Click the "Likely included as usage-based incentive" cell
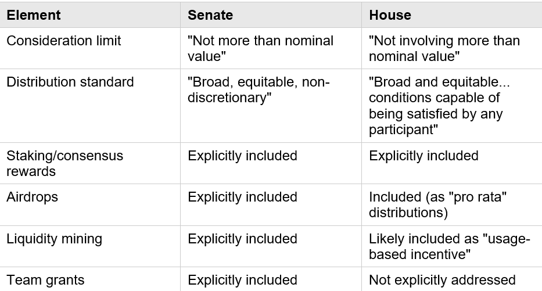Image resolution: width=542 pixels, height=291 pixels. click(449, 246)
